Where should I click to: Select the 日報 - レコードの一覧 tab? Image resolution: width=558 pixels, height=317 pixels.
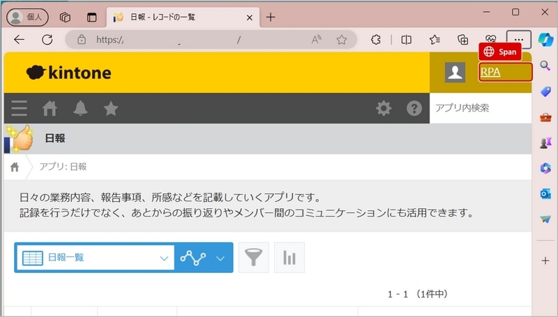(x=183, y=17)
